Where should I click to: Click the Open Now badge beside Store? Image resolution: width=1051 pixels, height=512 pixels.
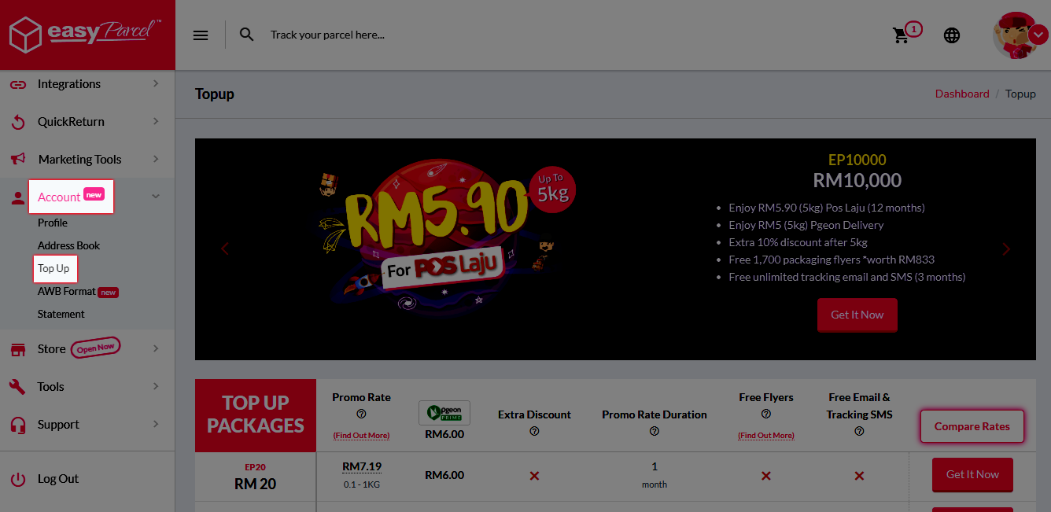(95, 348)
